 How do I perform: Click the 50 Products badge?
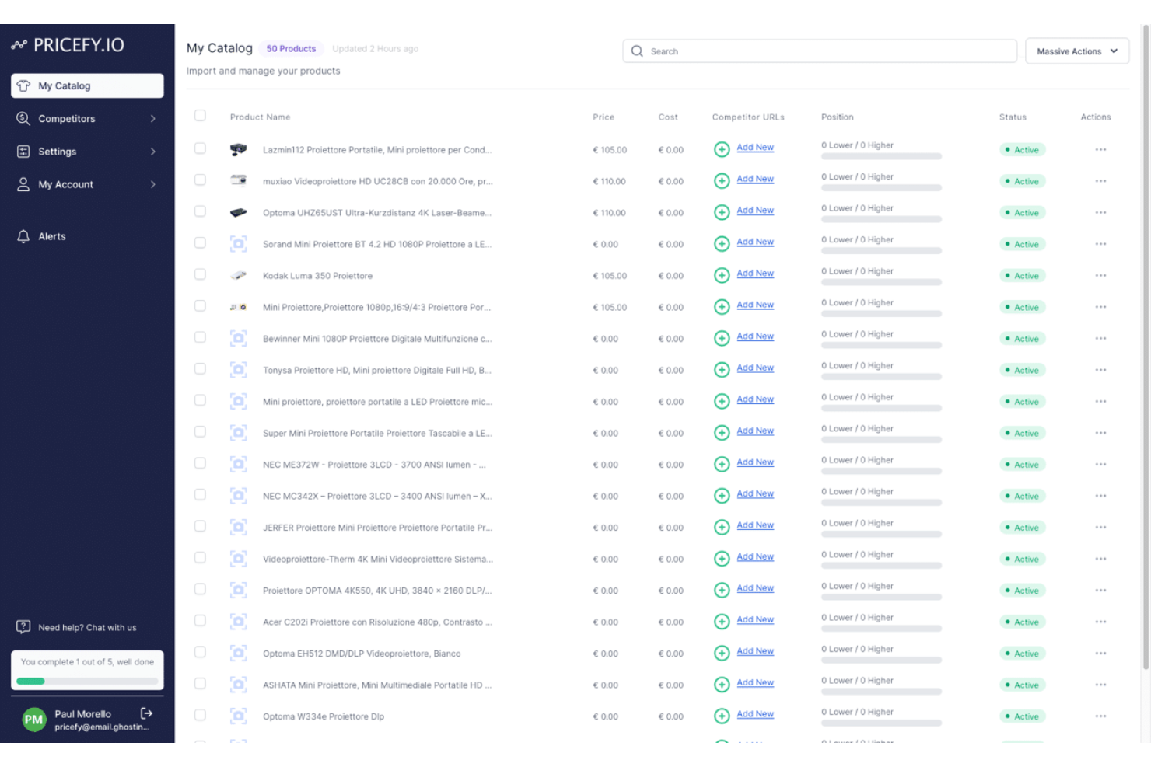point(291,48)
